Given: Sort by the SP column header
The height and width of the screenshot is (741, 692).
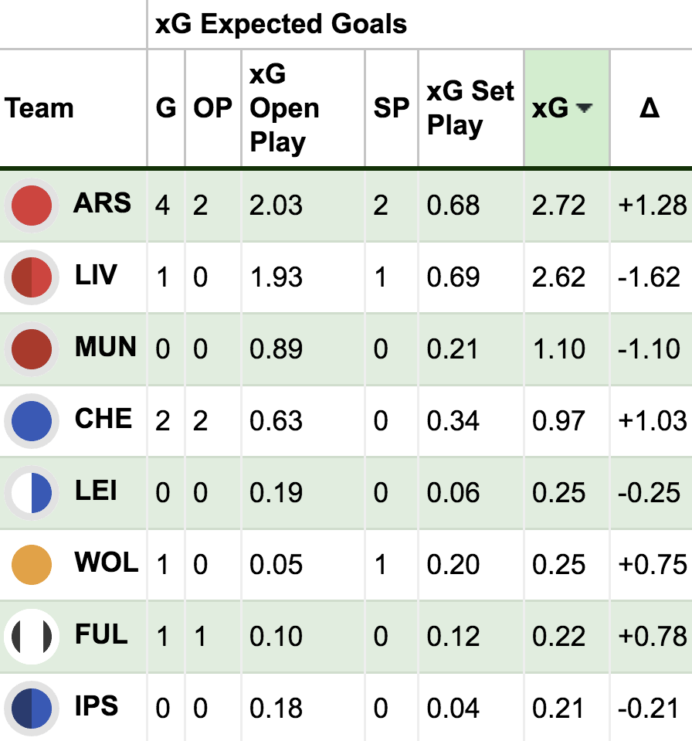Looking at the screenshot, I should (391, 108).
